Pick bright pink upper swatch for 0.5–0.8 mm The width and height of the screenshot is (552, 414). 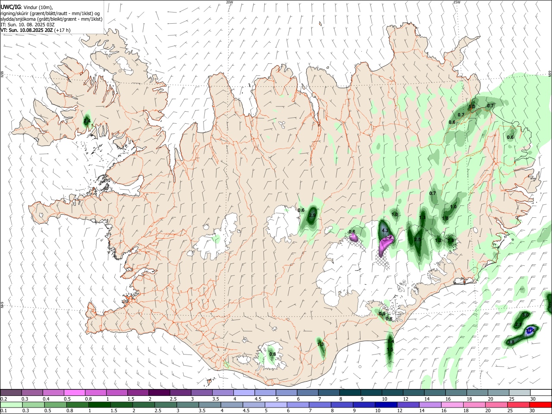[74, 392]
